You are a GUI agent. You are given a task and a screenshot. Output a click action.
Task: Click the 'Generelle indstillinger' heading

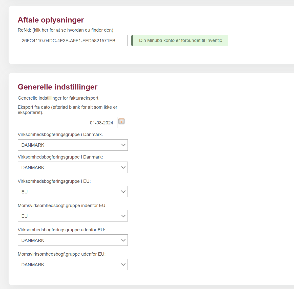tap(57, 87)
